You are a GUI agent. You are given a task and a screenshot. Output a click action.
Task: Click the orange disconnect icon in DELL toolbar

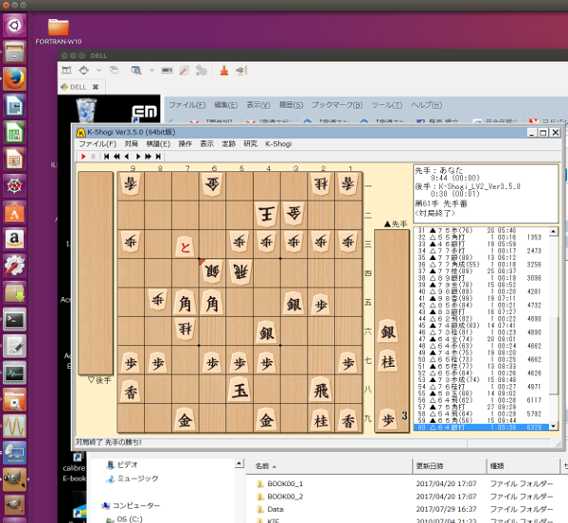pyautogui.click(x=224, y=70)
